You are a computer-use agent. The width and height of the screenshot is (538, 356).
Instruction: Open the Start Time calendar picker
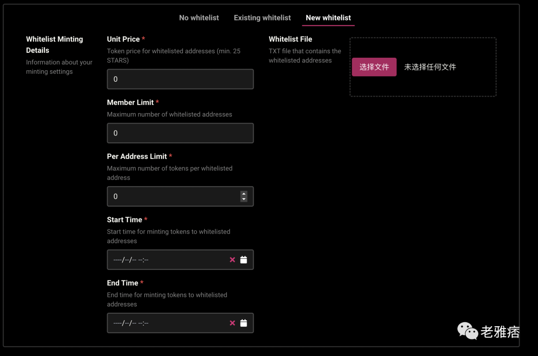244,260
